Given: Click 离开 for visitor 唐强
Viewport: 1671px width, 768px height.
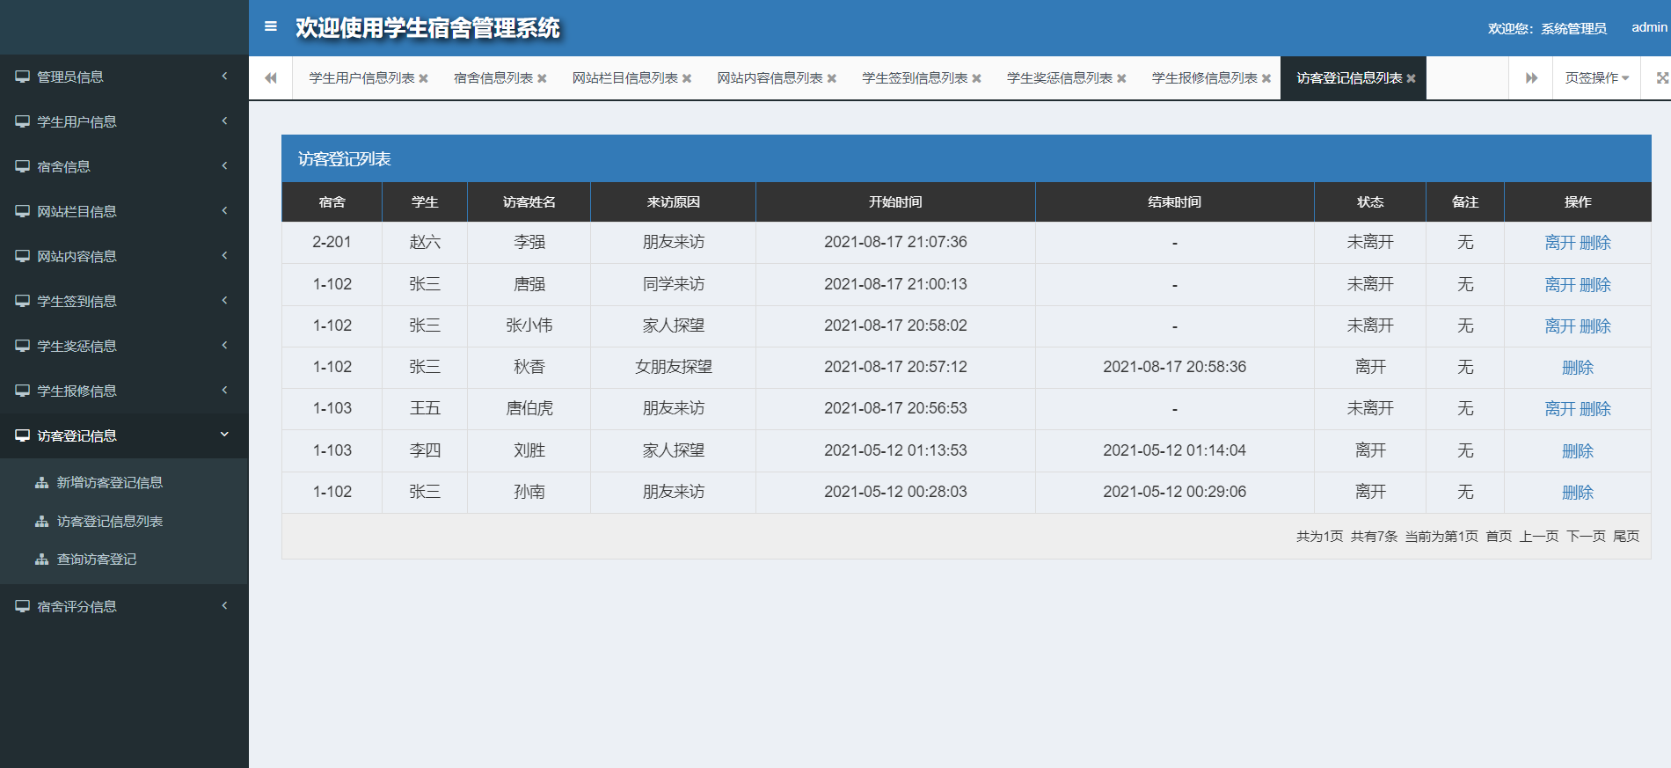Looking at the screenshot, I should coord(1560,285).
